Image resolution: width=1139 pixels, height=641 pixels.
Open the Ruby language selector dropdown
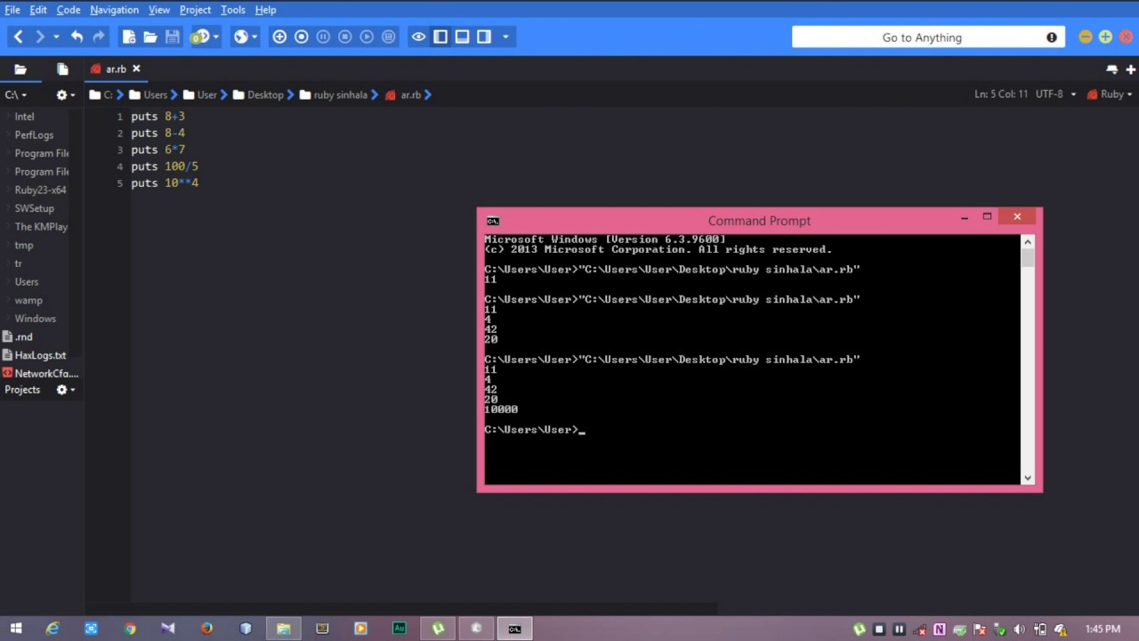(1111, 94)
